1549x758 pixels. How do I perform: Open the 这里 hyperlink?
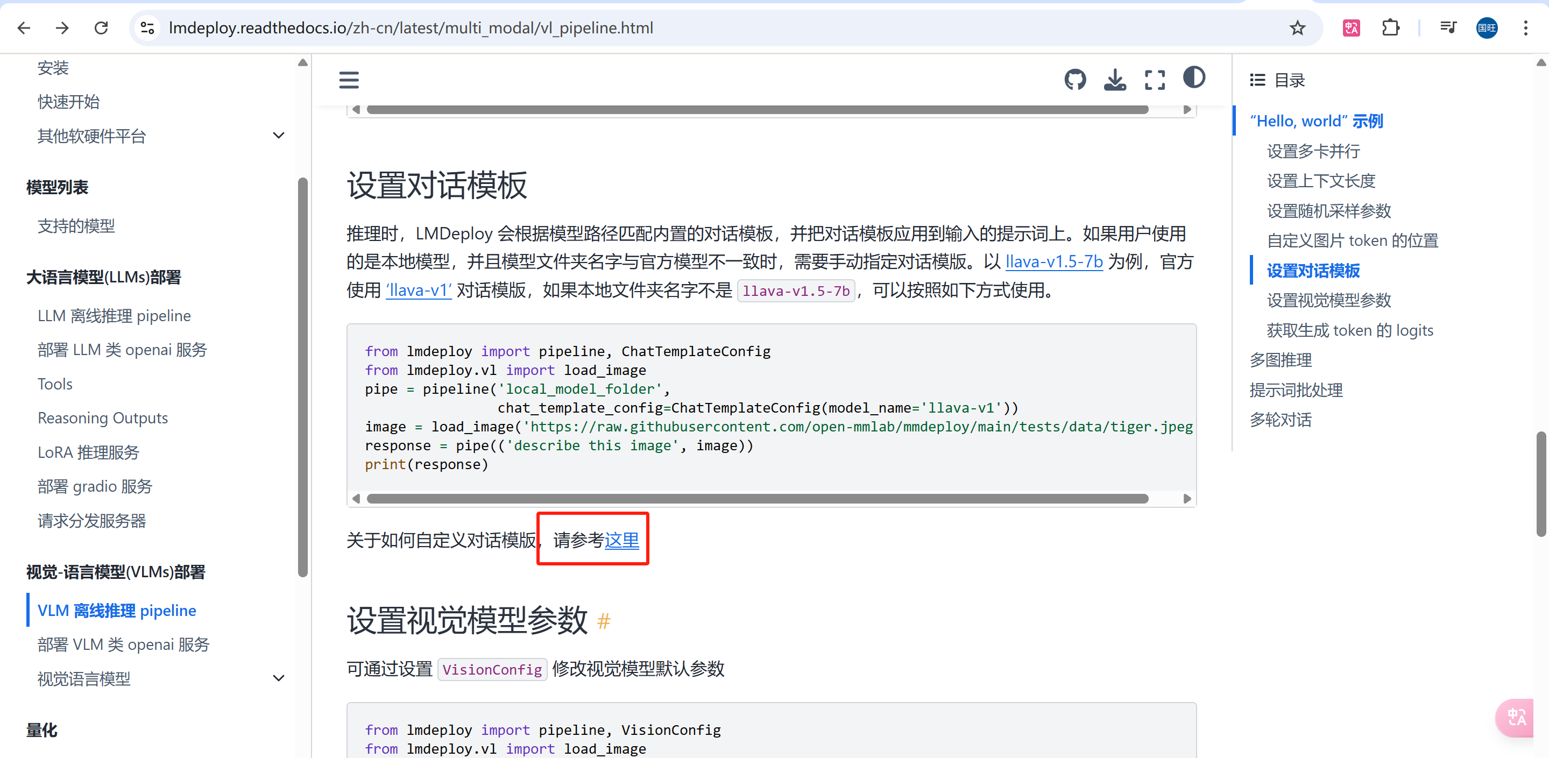621,540
